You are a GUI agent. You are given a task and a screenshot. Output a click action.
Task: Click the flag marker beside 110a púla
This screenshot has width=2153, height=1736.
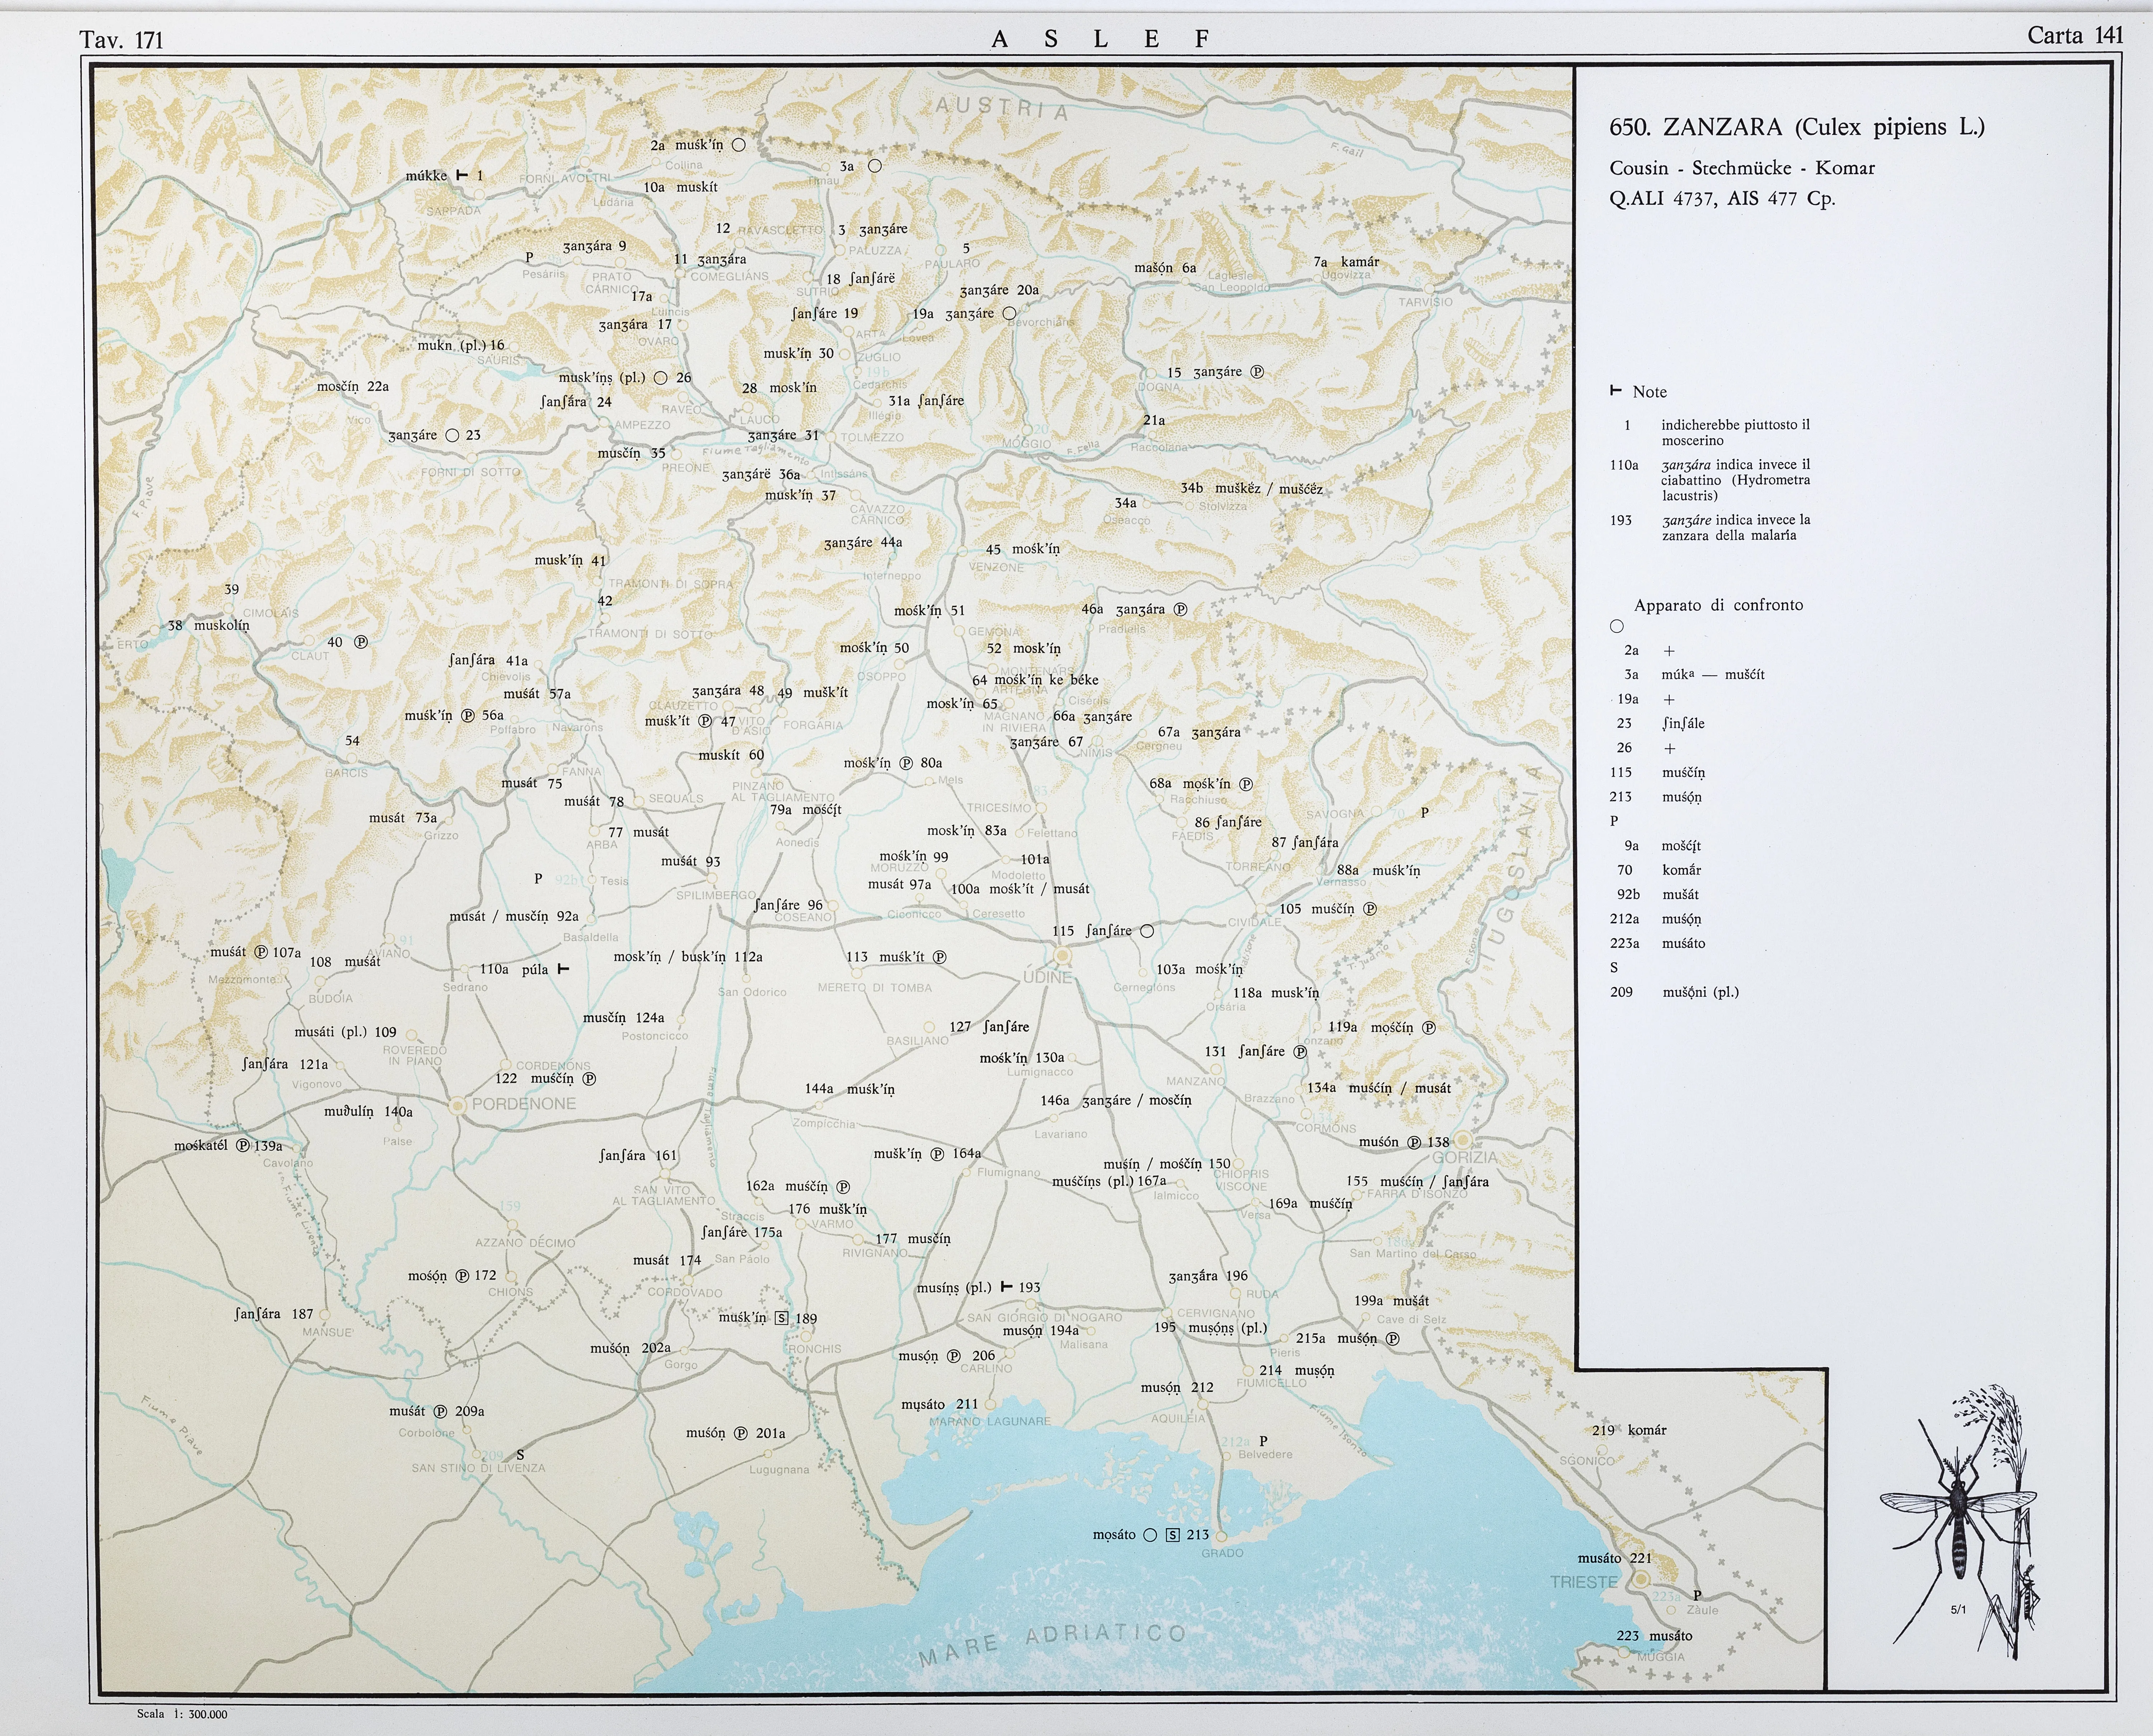point(563,969)
